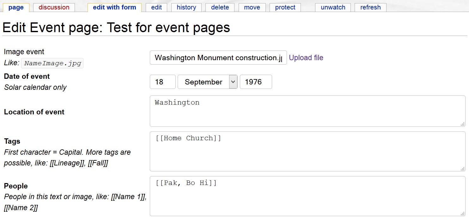This screenshot has width=469, height=219.
Task: Expand the month dropdown showing September
Action: coord(207,82)
